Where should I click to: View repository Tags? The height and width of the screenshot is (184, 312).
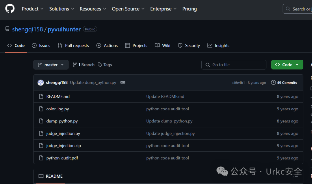pyautogui.click(x=105, y=65)
